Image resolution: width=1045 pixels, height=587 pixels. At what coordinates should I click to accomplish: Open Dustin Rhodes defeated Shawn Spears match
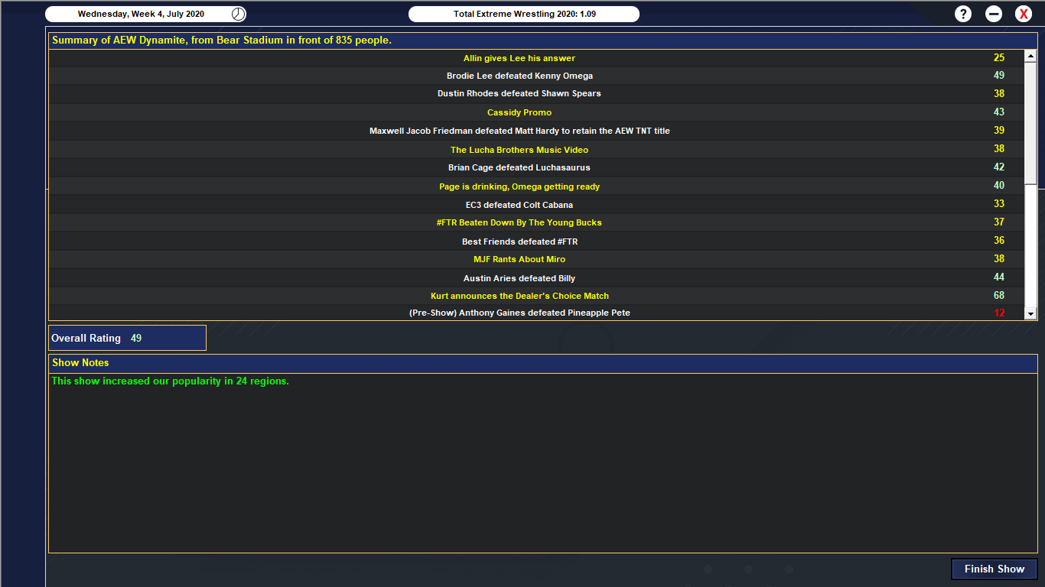point(519,94)
